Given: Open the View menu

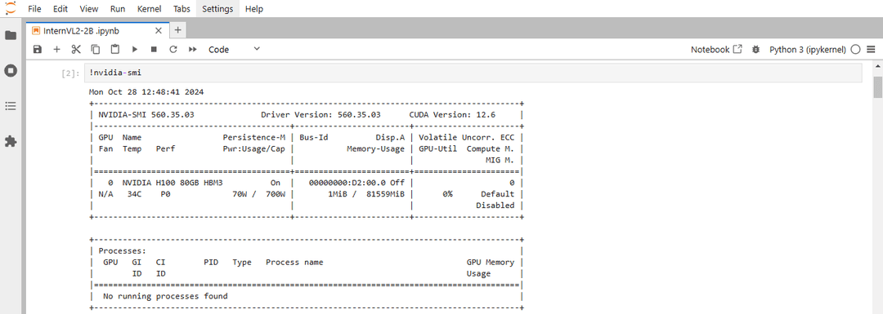Looking at the screenshot, I should click(x=88, y=9).
